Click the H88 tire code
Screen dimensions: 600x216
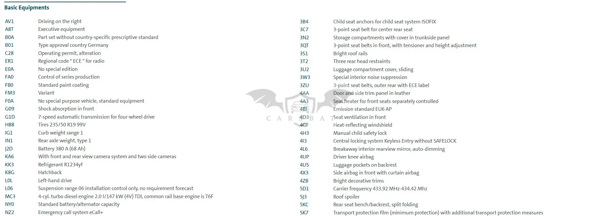(9, 125)
